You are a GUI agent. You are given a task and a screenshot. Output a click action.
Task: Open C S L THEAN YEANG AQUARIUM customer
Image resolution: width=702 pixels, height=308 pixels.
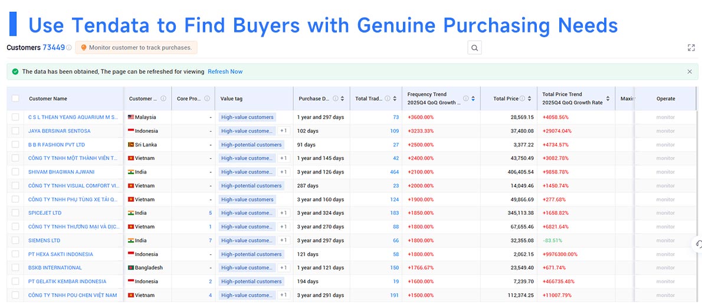pos(73,117)
